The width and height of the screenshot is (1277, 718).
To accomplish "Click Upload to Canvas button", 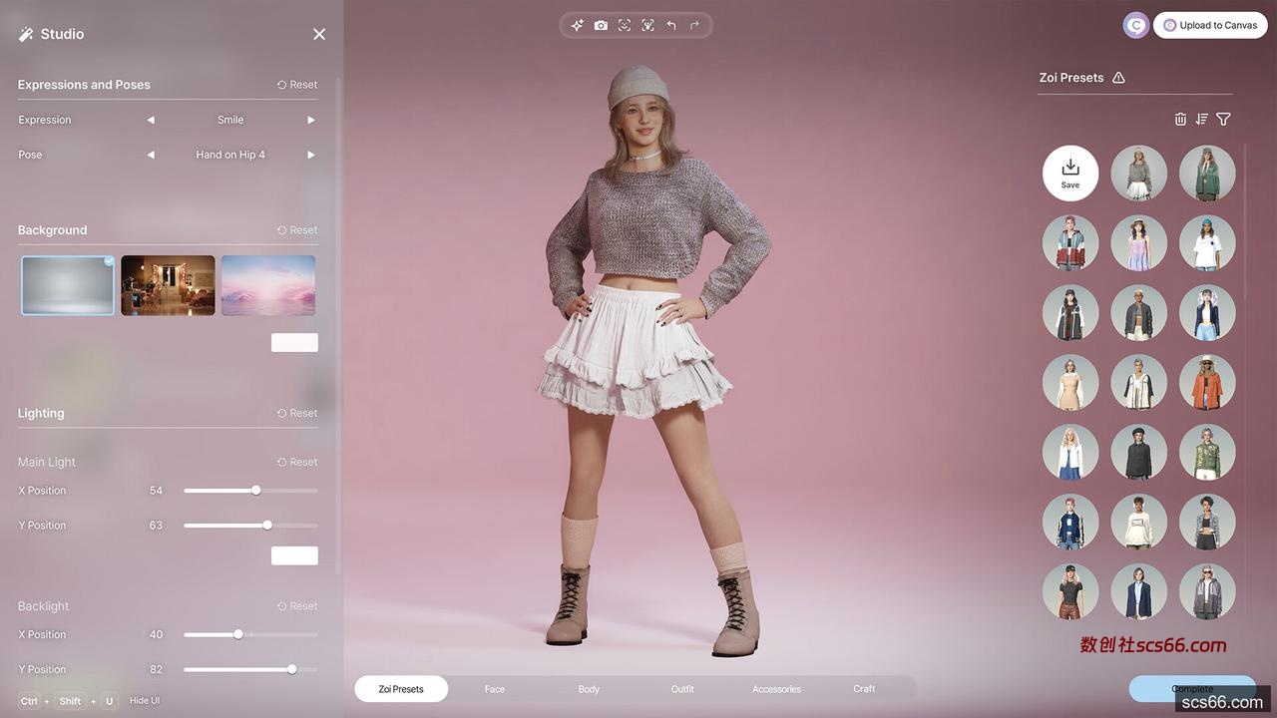I will (x=1209, y=25).
